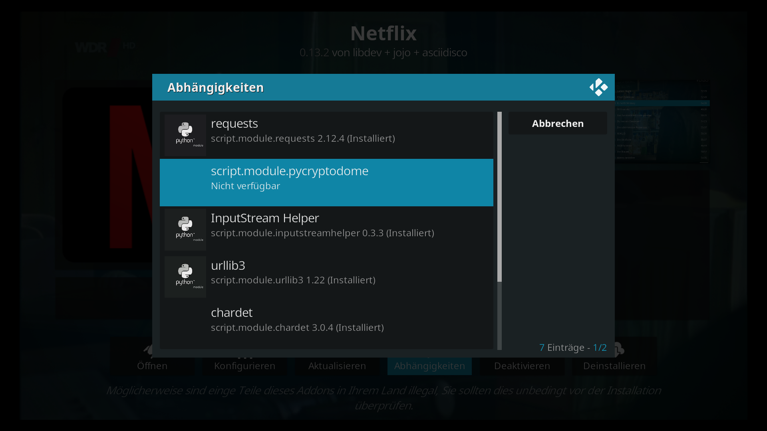767x431 pixels.
Task: Click the Python icon beside InputStream Helper
Action: coord(185,229)
